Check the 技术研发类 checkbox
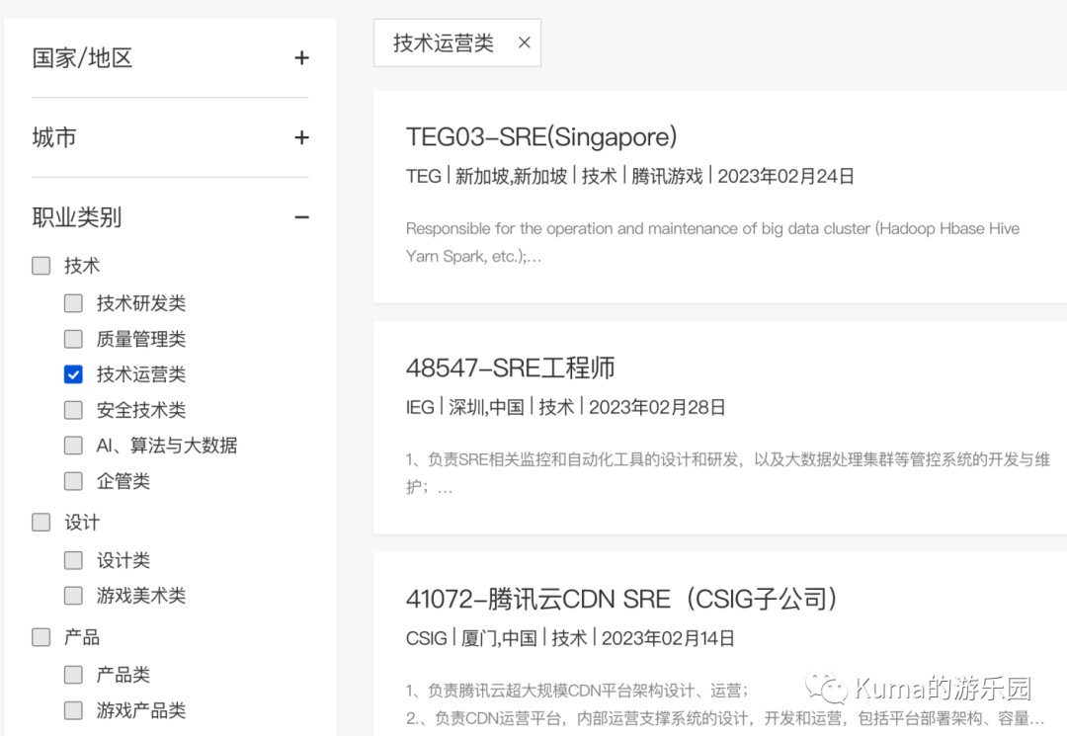Screen dimensions: 1067x736 pyautogui.click(x=73, y=303)
